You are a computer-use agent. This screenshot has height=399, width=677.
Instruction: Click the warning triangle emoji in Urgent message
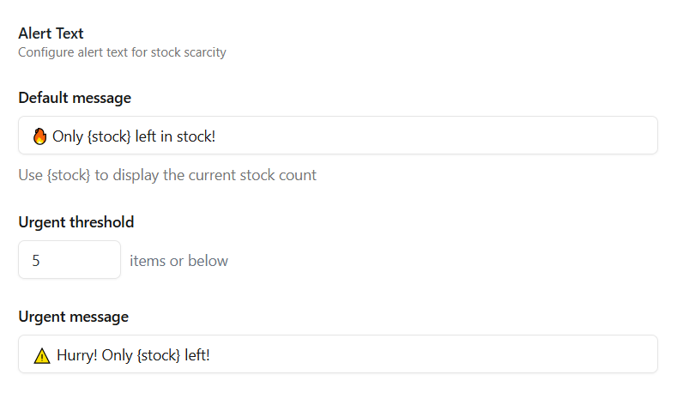[x=42, y=355]
